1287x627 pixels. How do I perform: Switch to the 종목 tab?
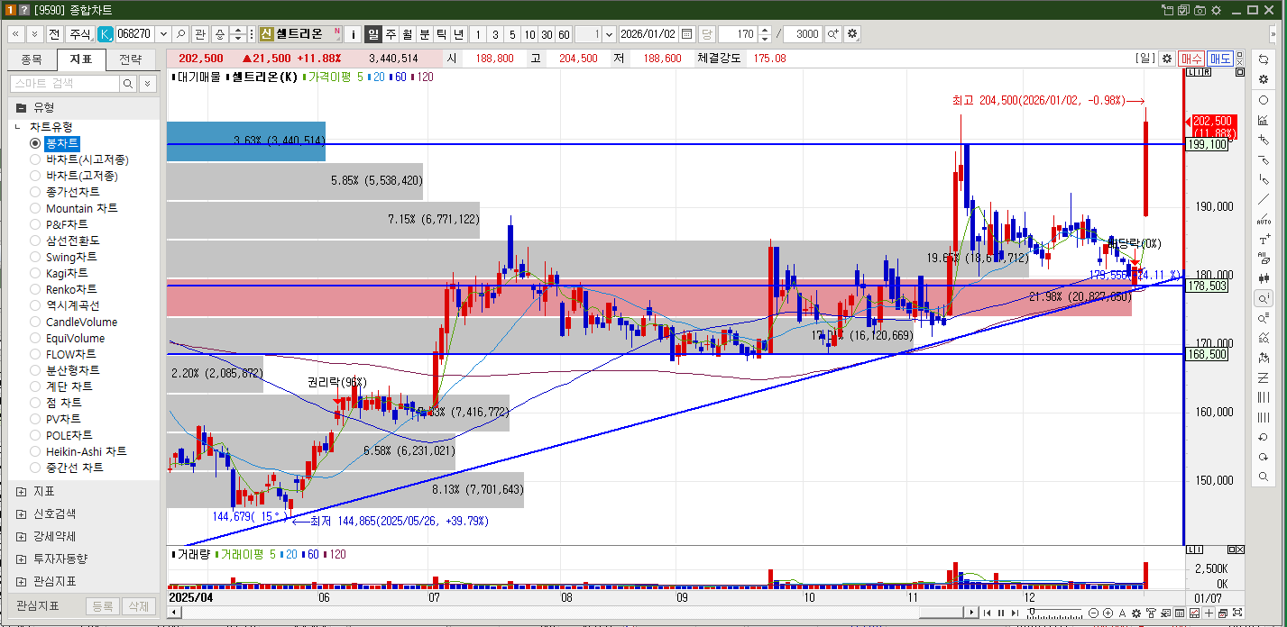32,59
